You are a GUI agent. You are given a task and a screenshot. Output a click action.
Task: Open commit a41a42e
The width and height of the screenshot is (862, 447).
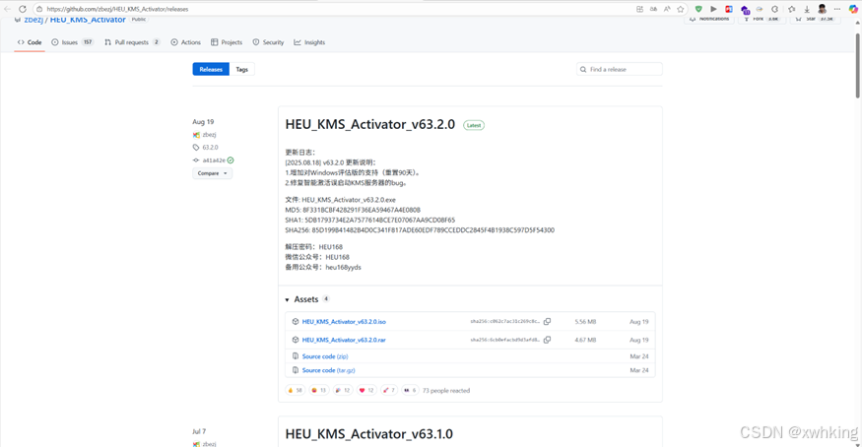[214, 160]
